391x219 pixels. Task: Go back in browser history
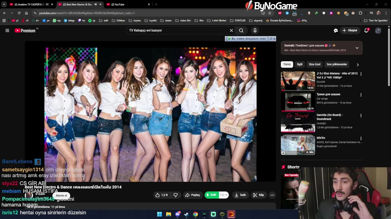point(4,13)
